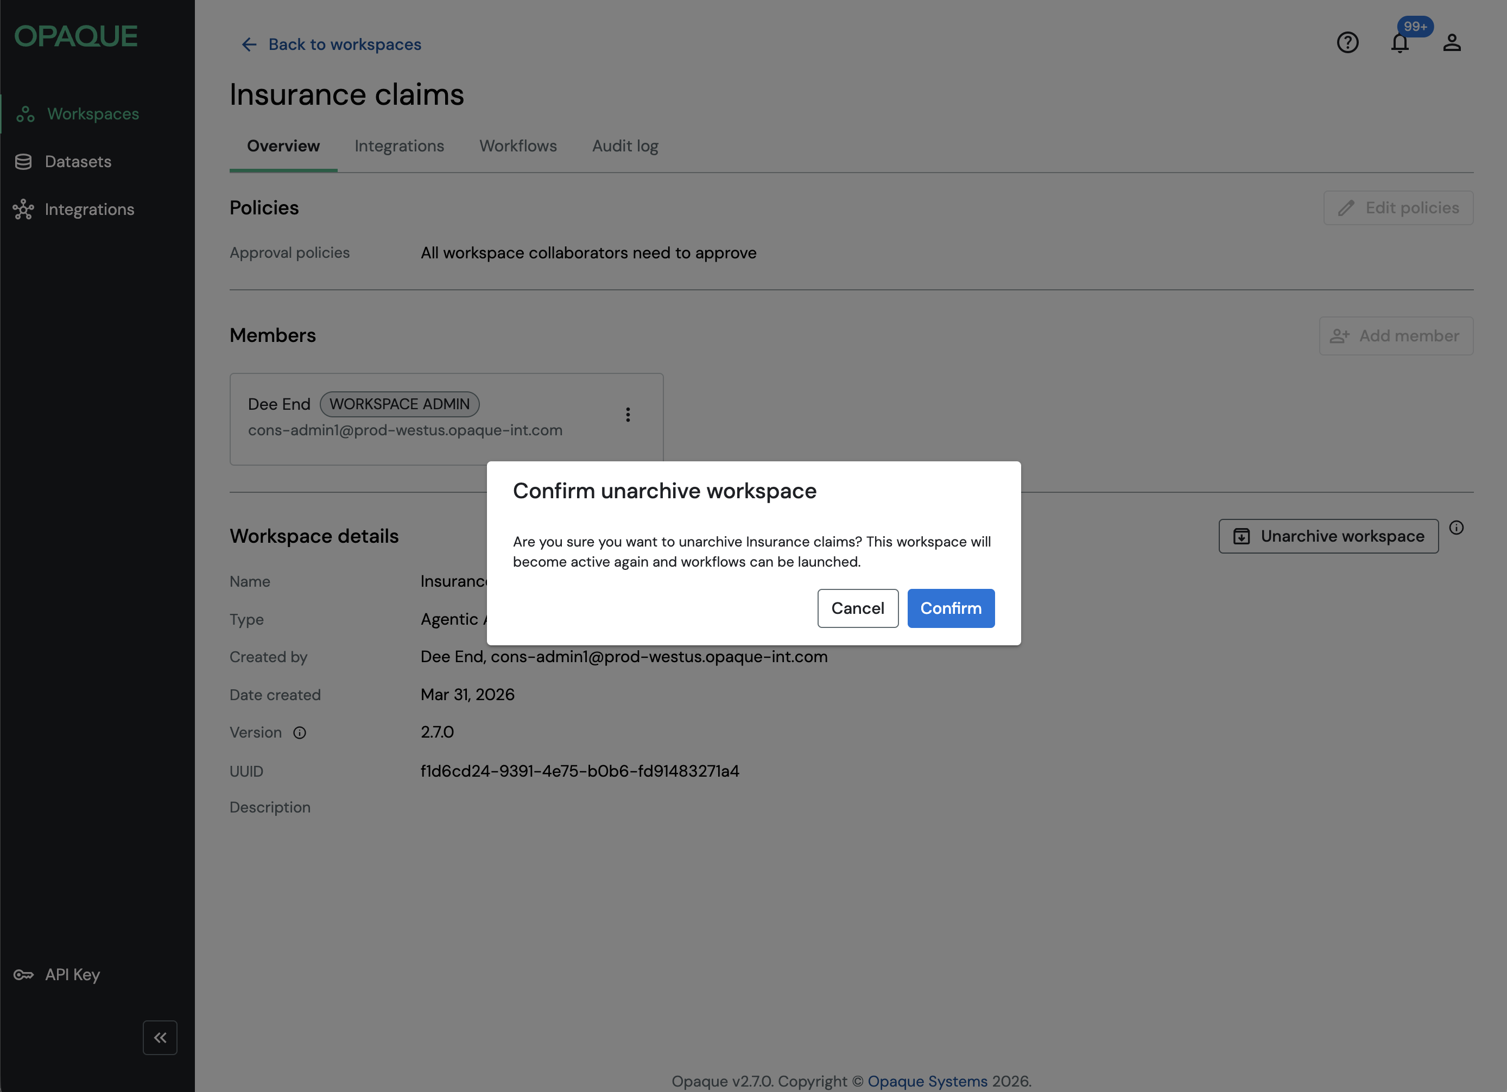This screenshot has width=1507, height=1092.
Task: Confirm unarchiving the workspace
Action: (950, 608)
